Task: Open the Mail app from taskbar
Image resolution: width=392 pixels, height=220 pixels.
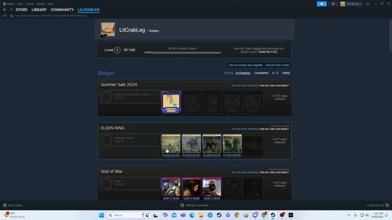Action: [x=174, y=215]
